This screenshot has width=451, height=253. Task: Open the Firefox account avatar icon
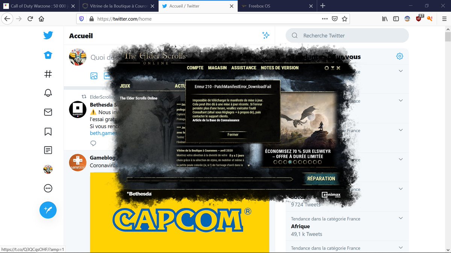(x=407, y=19)
